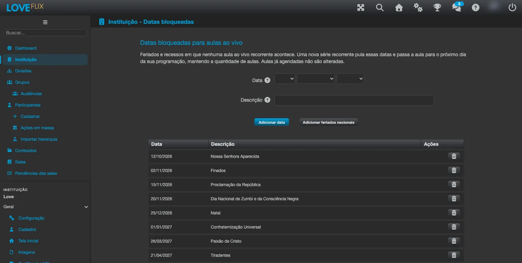Click the Ações column header
This screenshot has width=522, height=263.
pyautogui.click(x=442, y=144)
